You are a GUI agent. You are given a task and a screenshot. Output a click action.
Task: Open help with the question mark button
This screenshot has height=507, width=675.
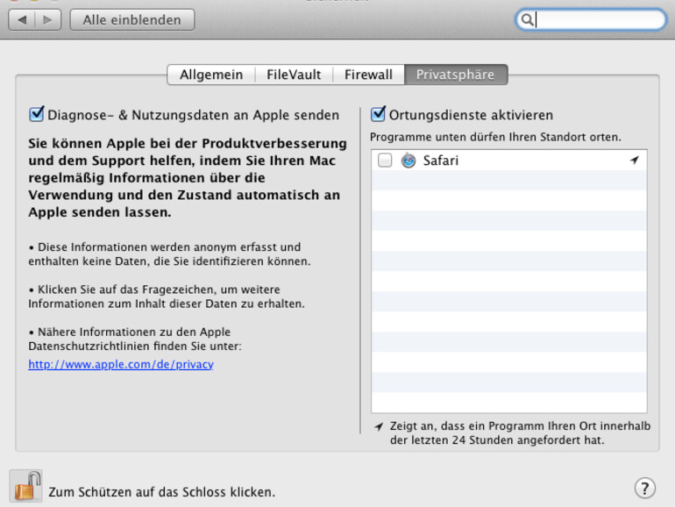pyautogui.click(x=644, y=488)
